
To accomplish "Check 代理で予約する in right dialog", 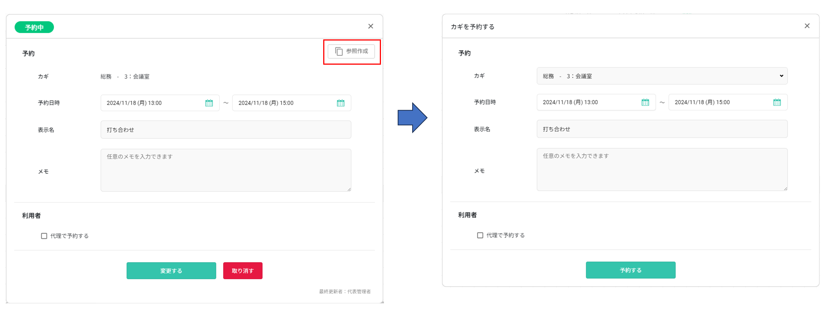I will tap(480, 235).
